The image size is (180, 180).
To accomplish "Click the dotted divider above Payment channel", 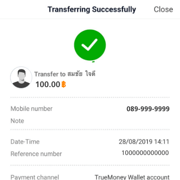I will pyautogui.click(x=90, y=165).
